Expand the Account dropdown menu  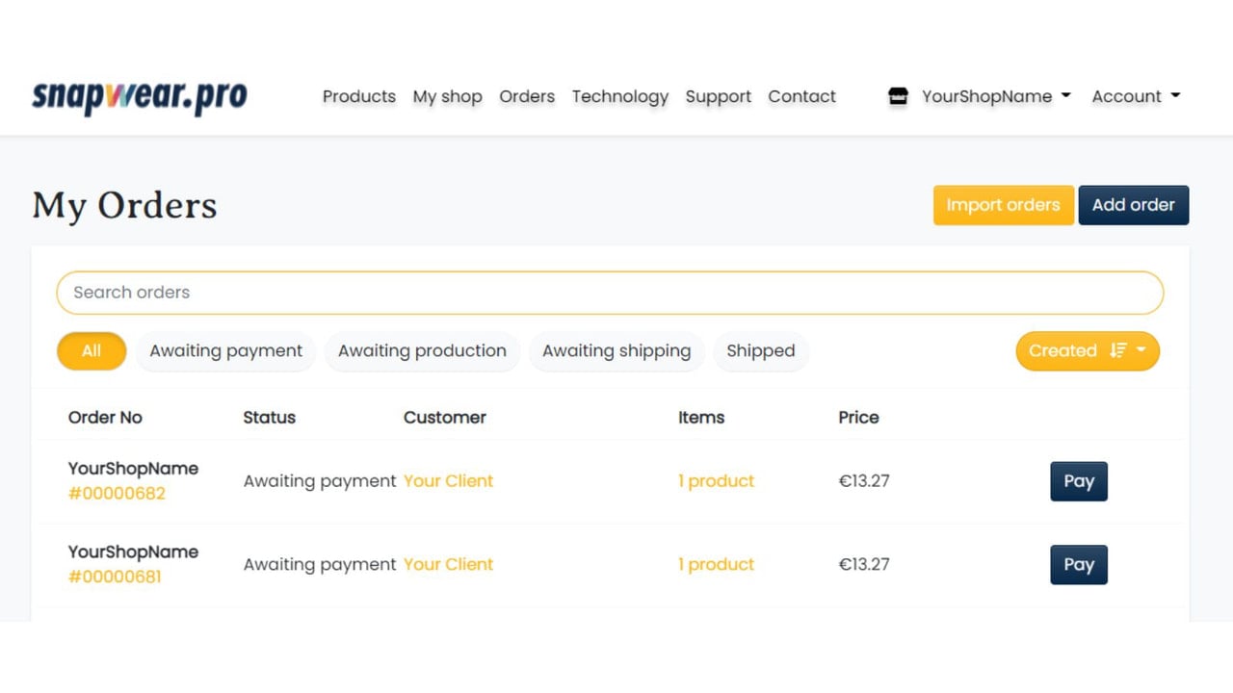click(x=1136, y=96)
